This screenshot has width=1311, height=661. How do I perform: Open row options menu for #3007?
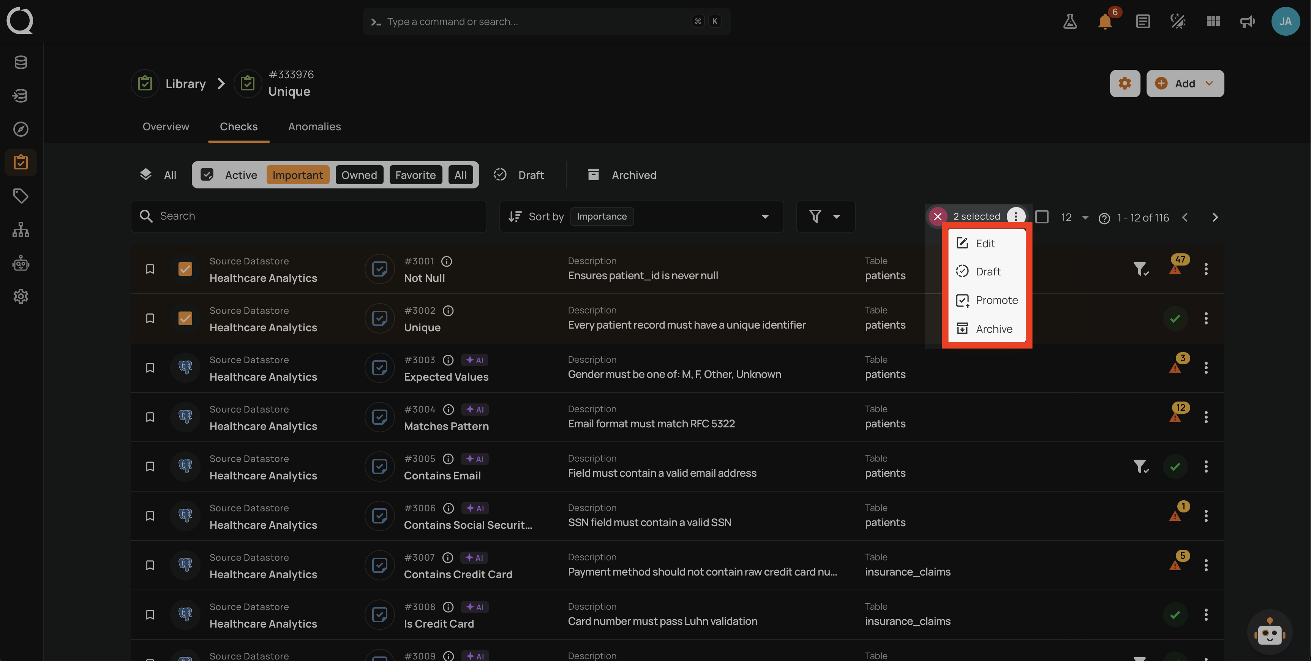pos(1206,565)
